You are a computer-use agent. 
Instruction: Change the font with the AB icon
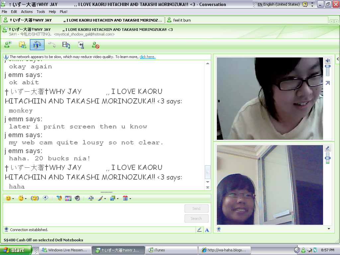click(x=91, y=198)
